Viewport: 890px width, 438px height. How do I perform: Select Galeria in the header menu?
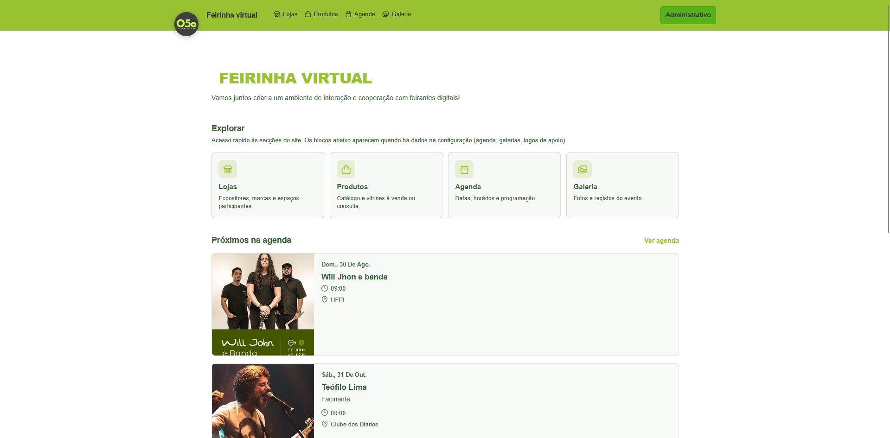pos(397,14)
